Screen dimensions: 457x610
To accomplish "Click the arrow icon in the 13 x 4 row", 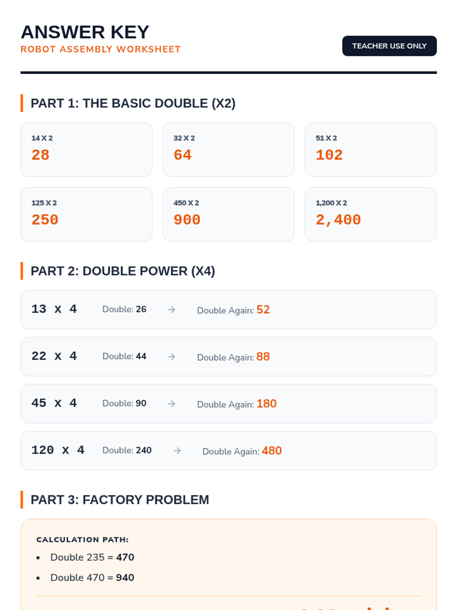I will pos(172,310).
